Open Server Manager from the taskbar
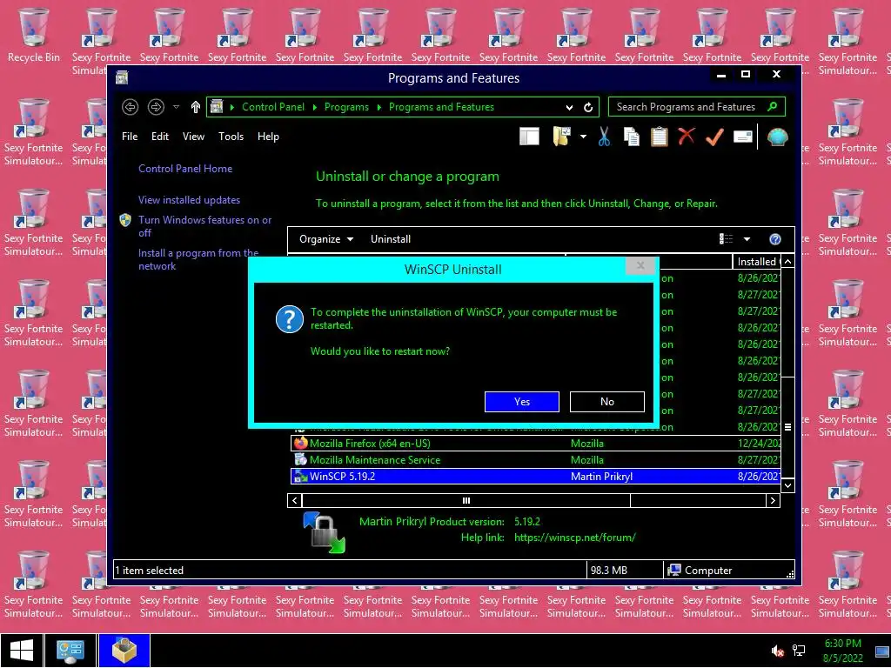 pos(70,651)
